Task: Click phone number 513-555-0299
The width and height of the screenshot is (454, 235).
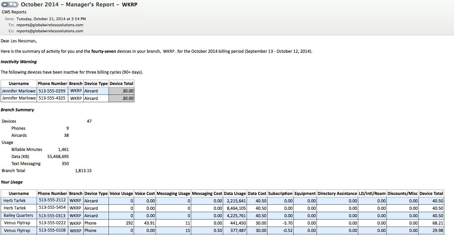Action: coord(52,91)
